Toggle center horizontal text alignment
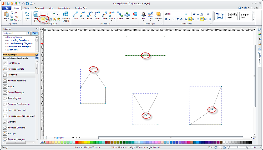Image resolution: width=263 pixels, height=150 pixels. click(190, 19)
